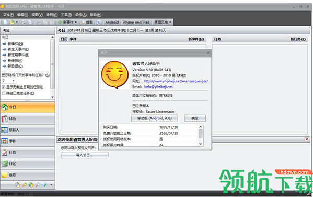The width and height of the screenshot is (313, 197).
Task: Open the days count combo box showing 7
Action: (9, 81)
